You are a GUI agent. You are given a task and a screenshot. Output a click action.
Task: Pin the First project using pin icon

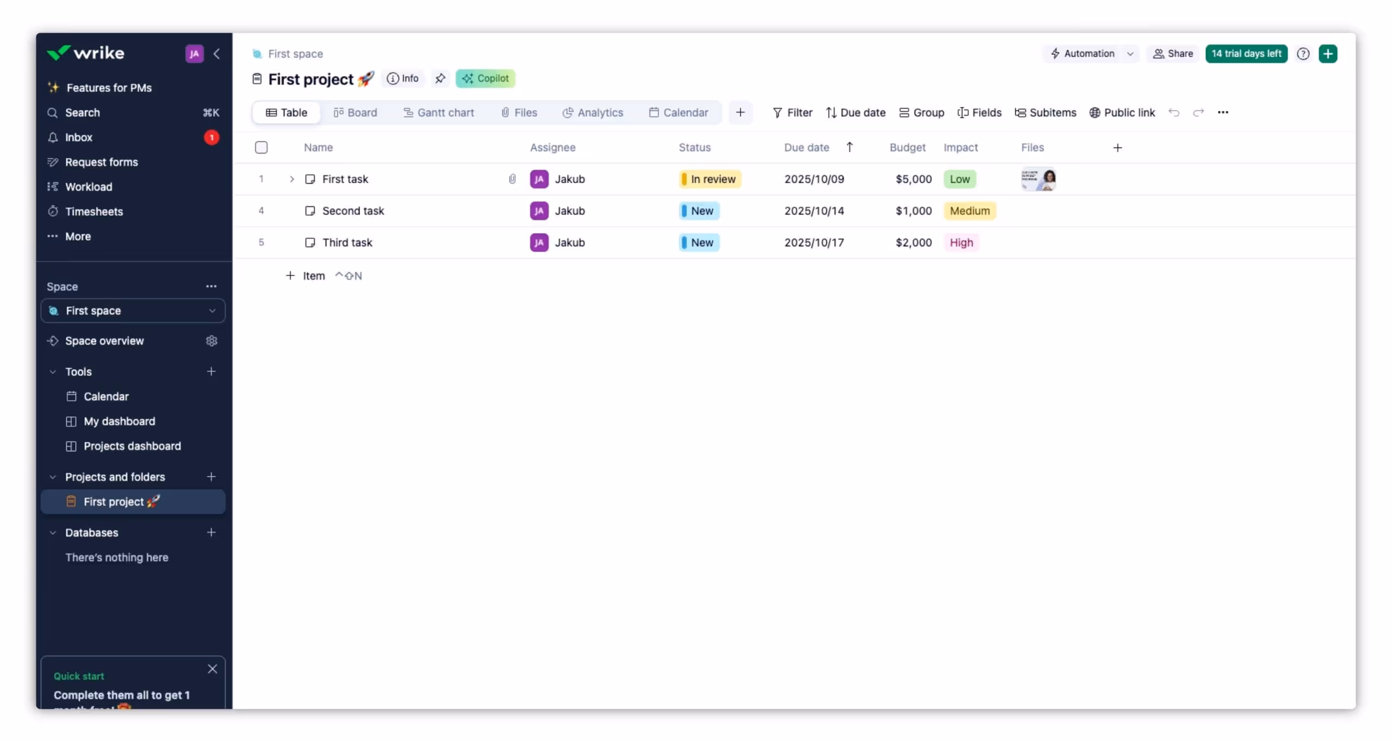click(x=440, y=78)
